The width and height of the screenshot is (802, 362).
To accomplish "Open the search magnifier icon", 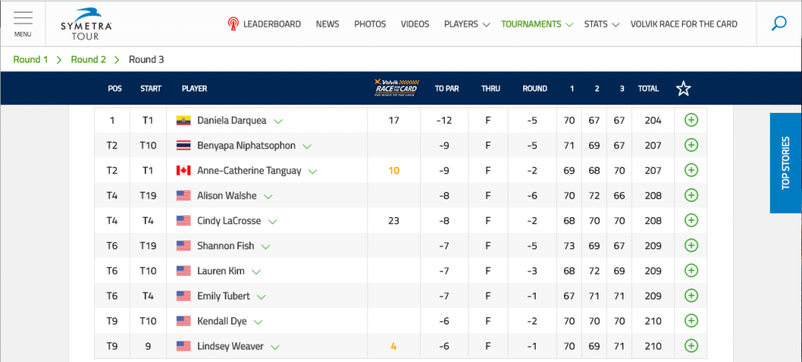I will pos(779,24).
